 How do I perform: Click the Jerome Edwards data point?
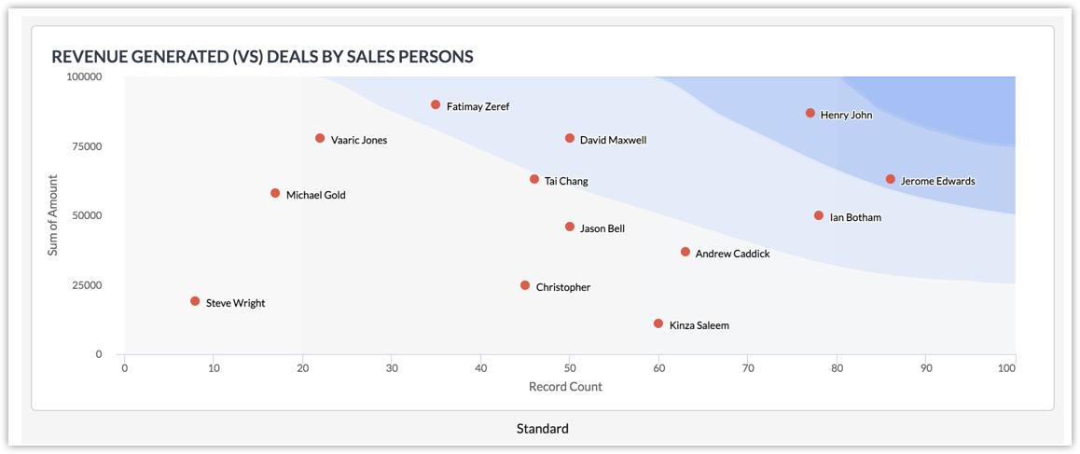pos(891,179)
